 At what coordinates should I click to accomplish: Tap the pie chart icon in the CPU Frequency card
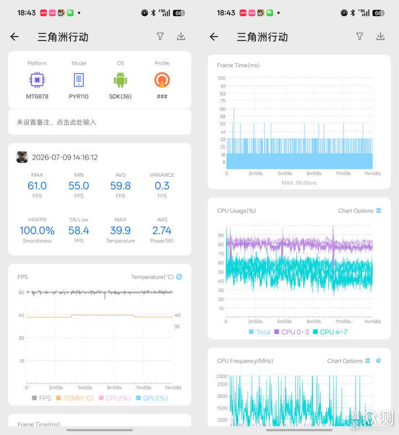[378, 361]
